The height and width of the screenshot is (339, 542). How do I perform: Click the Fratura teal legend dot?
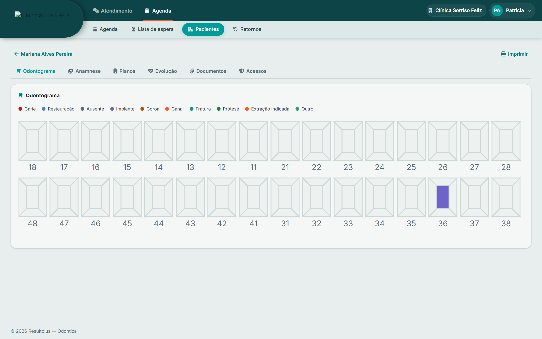point(191,109)
